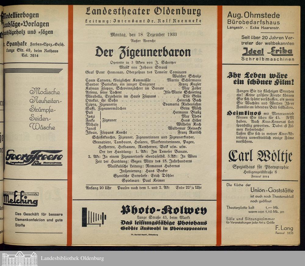Click headline Ihr Leben wäre ein schöner Film
The height and width of the screenshot is (266, 305).
(260, 79)
